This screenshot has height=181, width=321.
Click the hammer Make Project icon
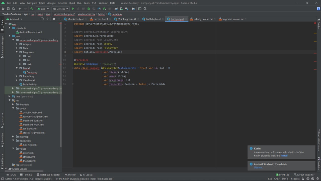pyautogui.click(x=32, y=9)
